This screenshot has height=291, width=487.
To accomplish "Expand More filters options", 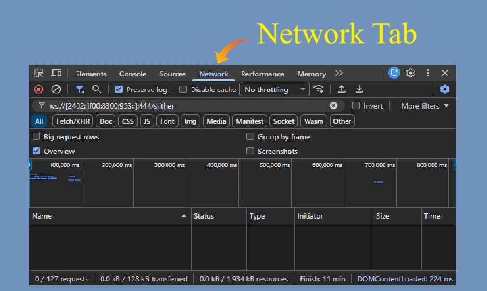I will 423,106.
